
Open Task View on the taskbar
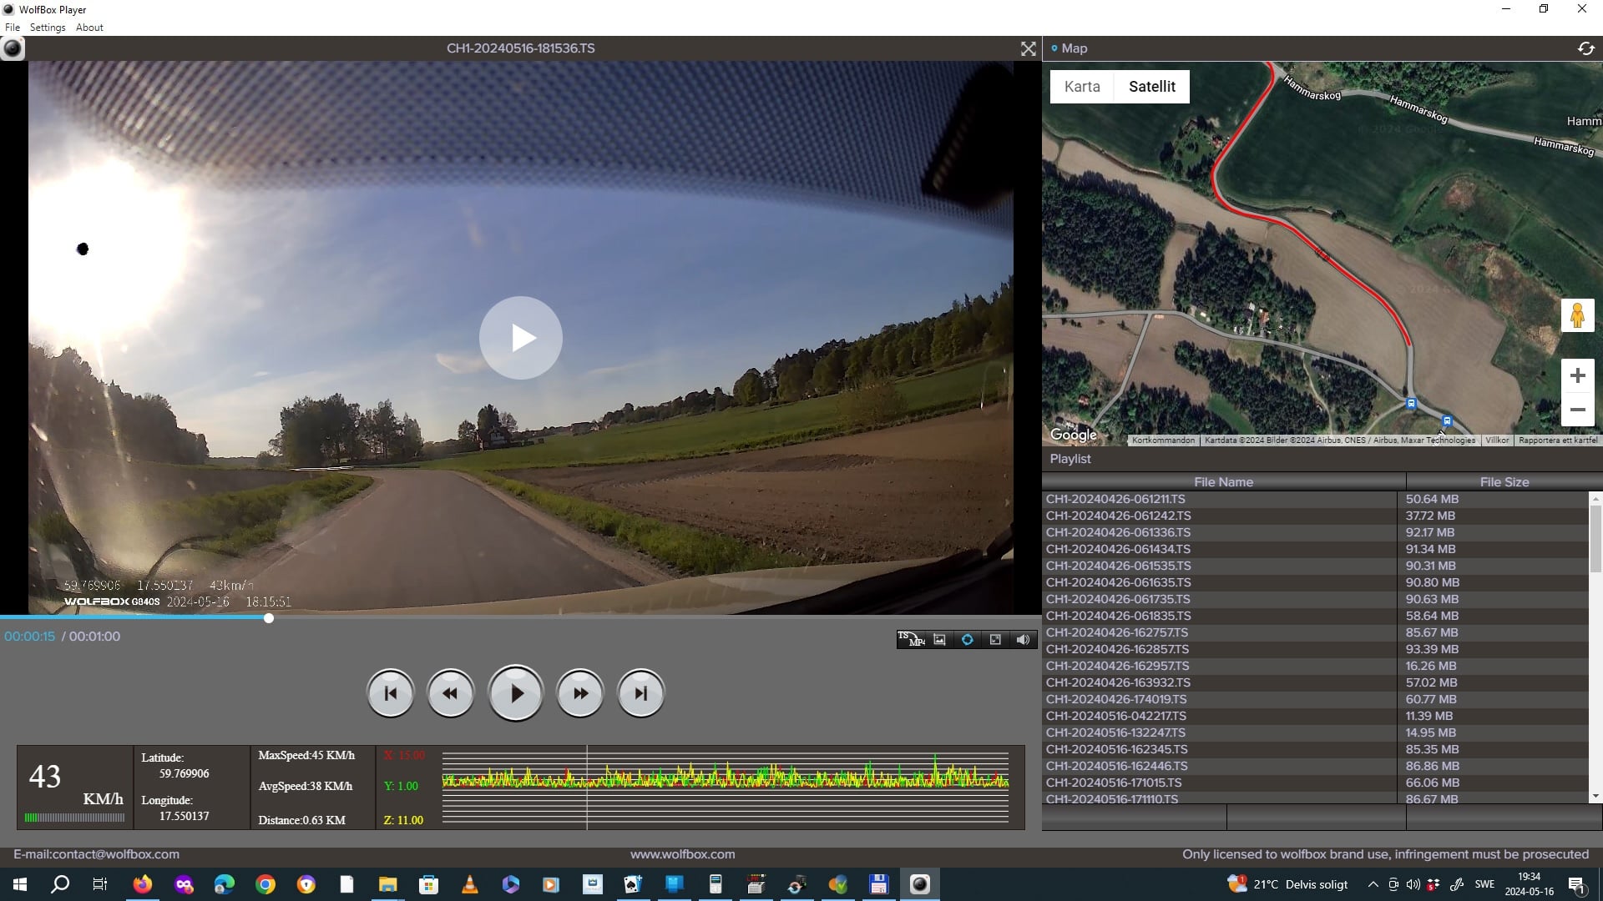point(100,884)
